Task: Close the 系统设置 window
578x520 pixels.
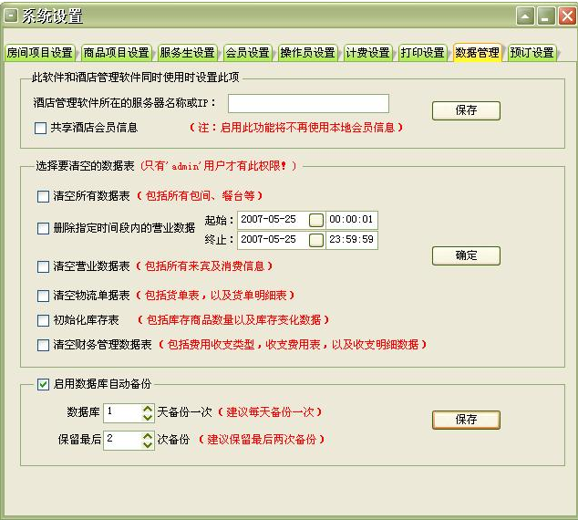Action: 567,16
